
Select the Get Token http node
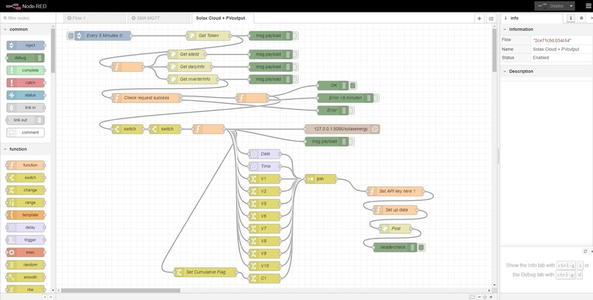tap(208, 36)
